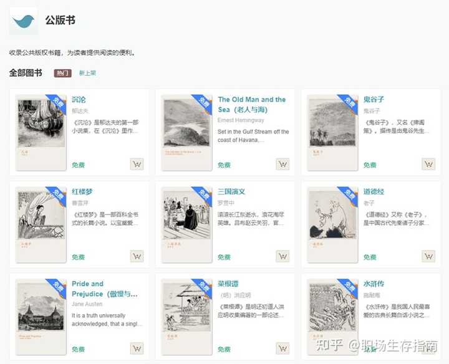
Task: Add 三国演义 to the shopping cart
Action: [282, 256]
